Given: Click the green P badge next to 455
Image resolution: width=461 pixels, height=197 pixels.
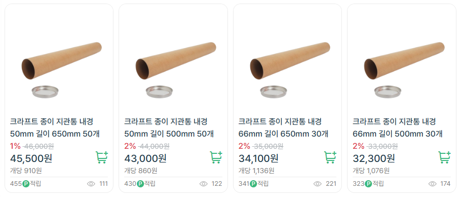Looking at the screenshot, I should click(26, 184).
